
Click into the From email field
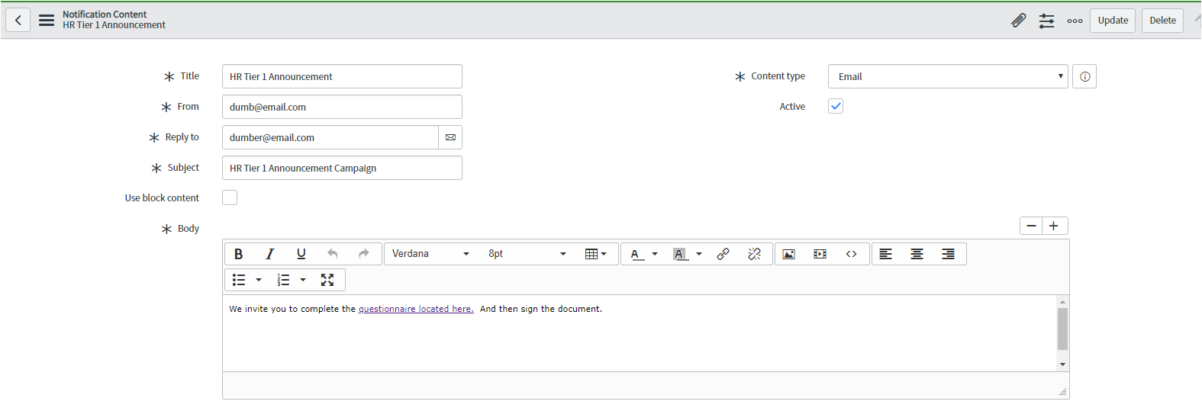[342, 107]
